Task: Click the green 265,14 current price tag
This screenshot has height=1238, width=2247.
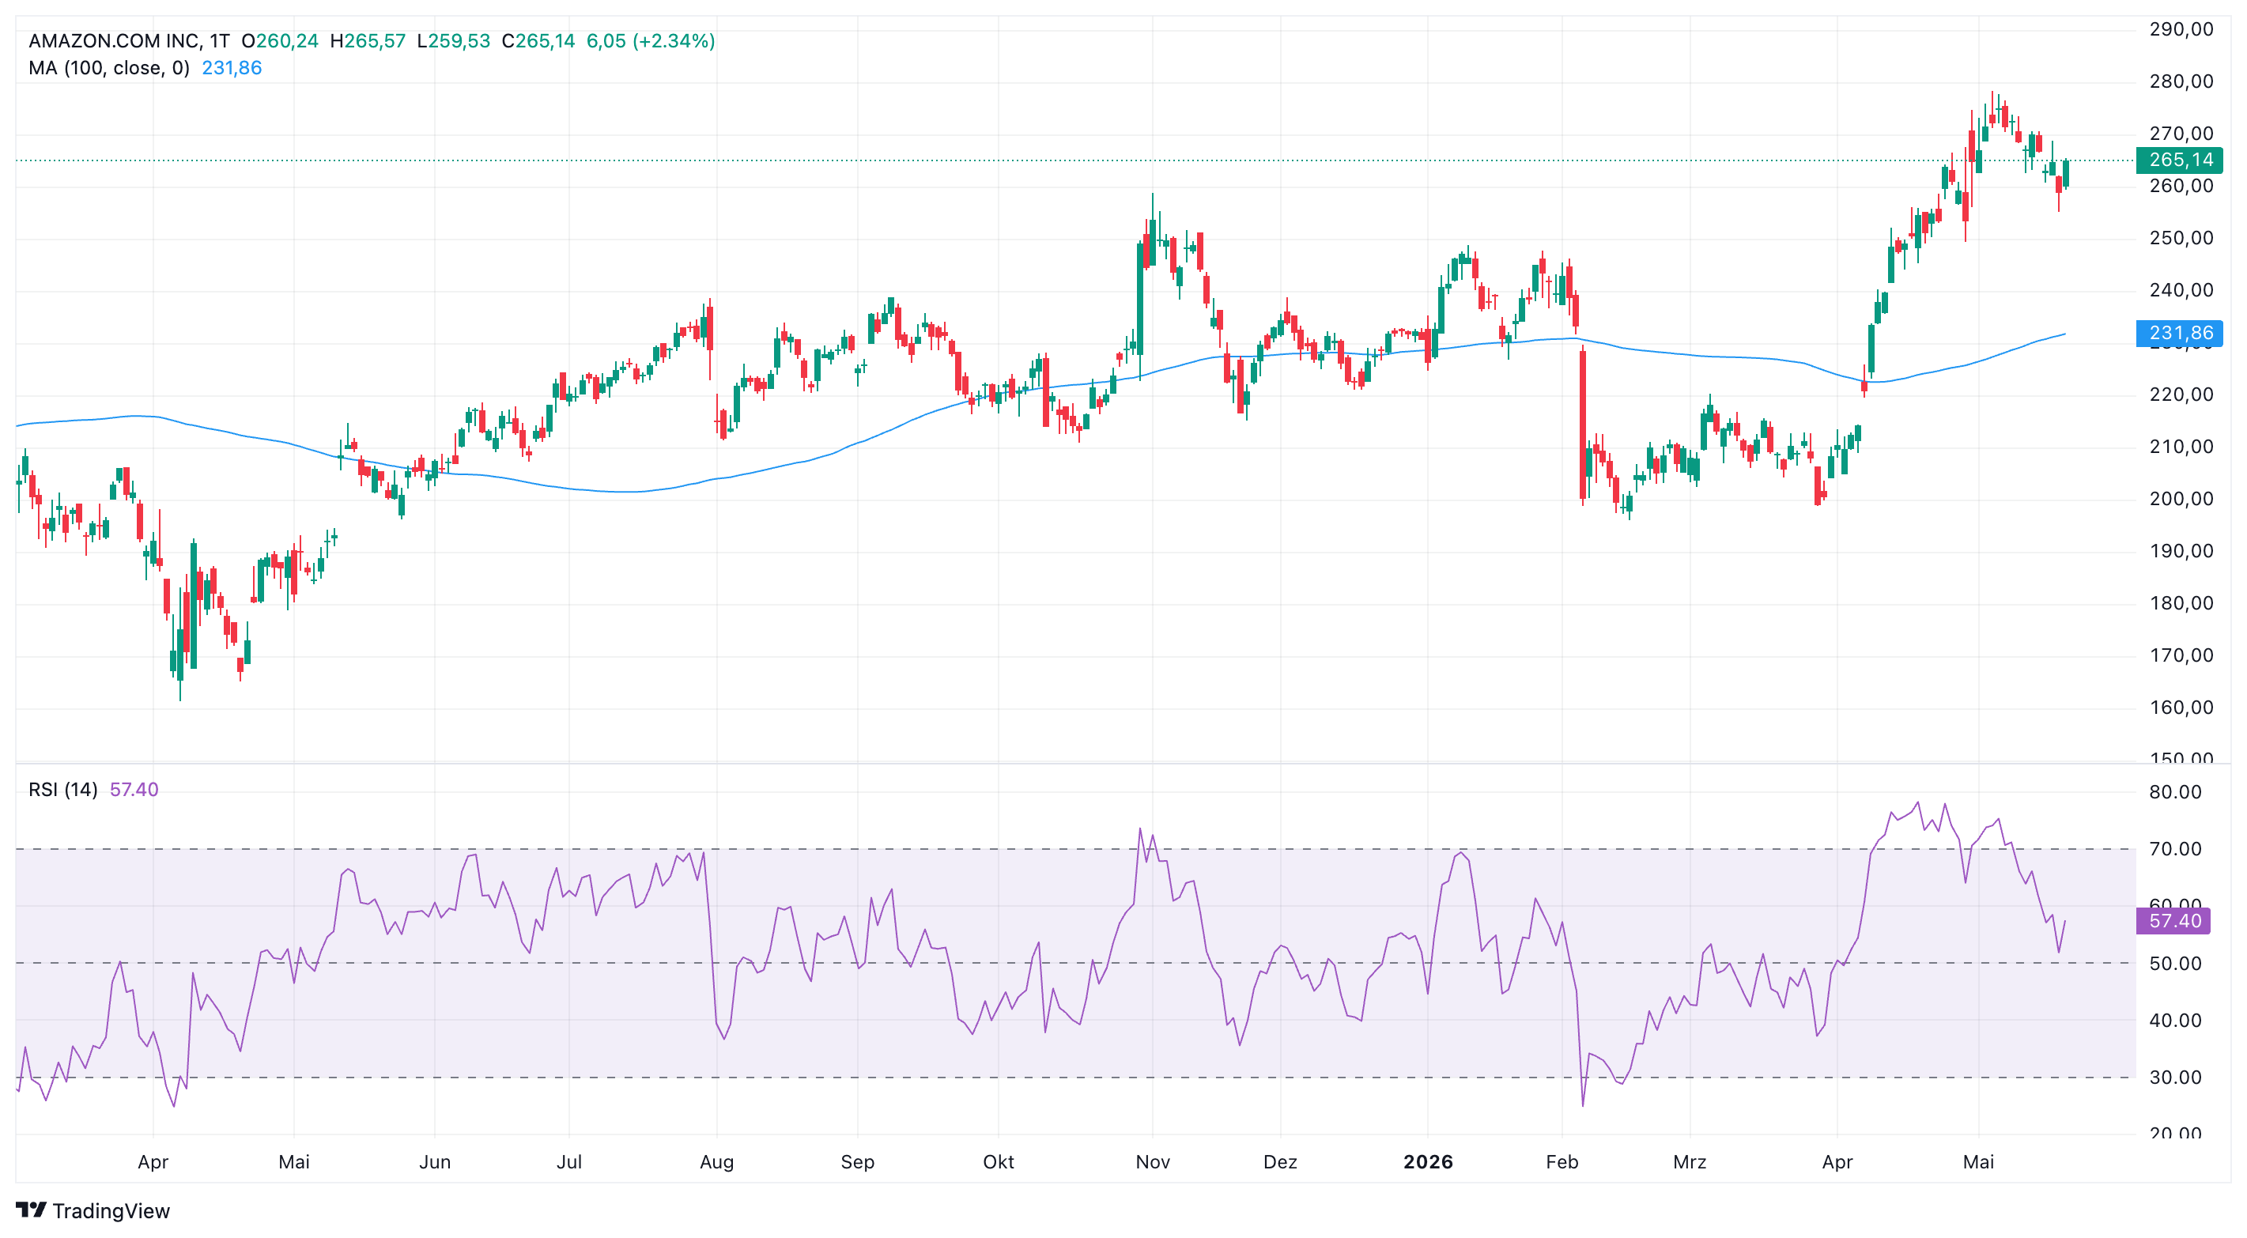Action: coord(2180,160)
